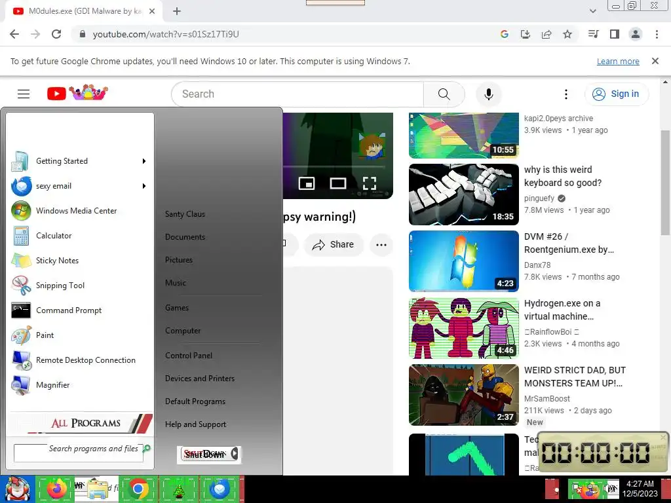
Task: Click the Search programs and files box
Action: tap(79, 453)
